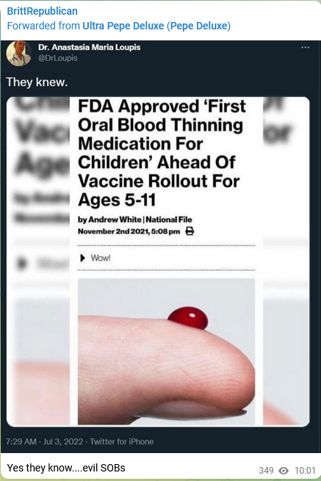Click the Dr. Anastasia Maria Loupis name
Screen dimensions: 321x481
[90, 48]
